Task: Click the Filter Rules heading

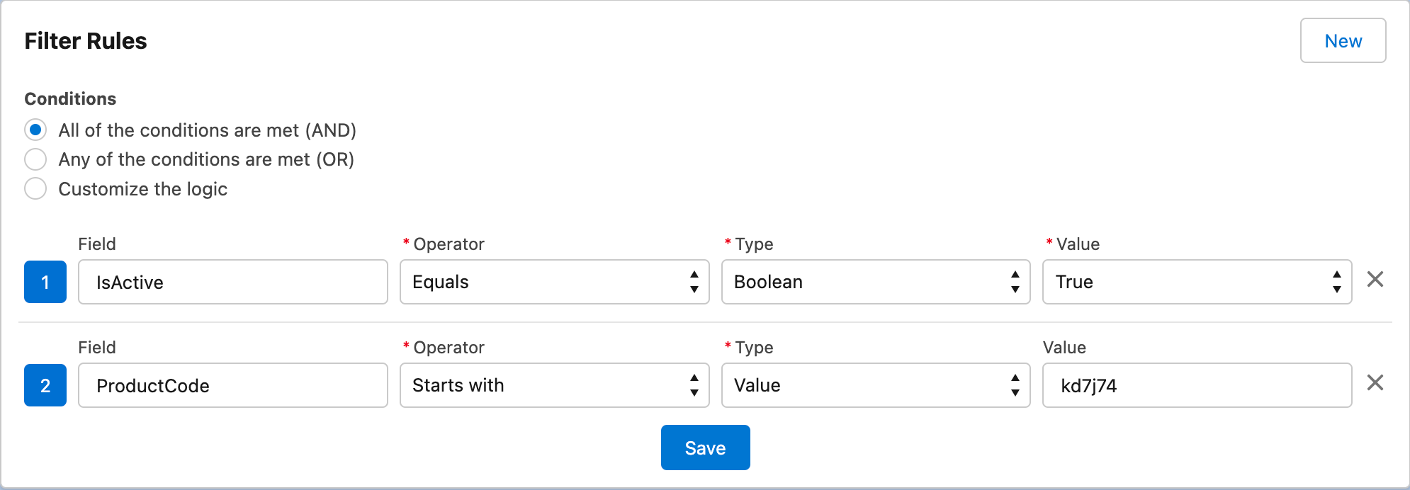Action: (86, 41)
